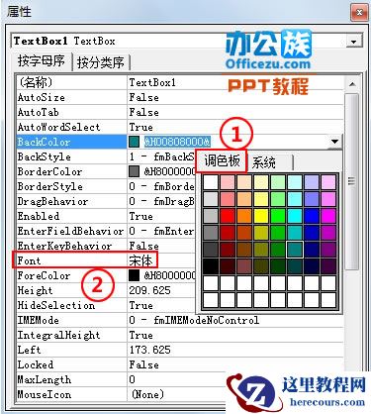Choose the silver gray swatch beside pure red
Viewport: 371px width, 414px height.
211,216
